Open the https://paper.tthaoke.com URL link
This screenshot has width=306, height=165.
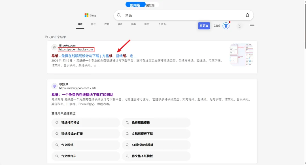(76, 49)
